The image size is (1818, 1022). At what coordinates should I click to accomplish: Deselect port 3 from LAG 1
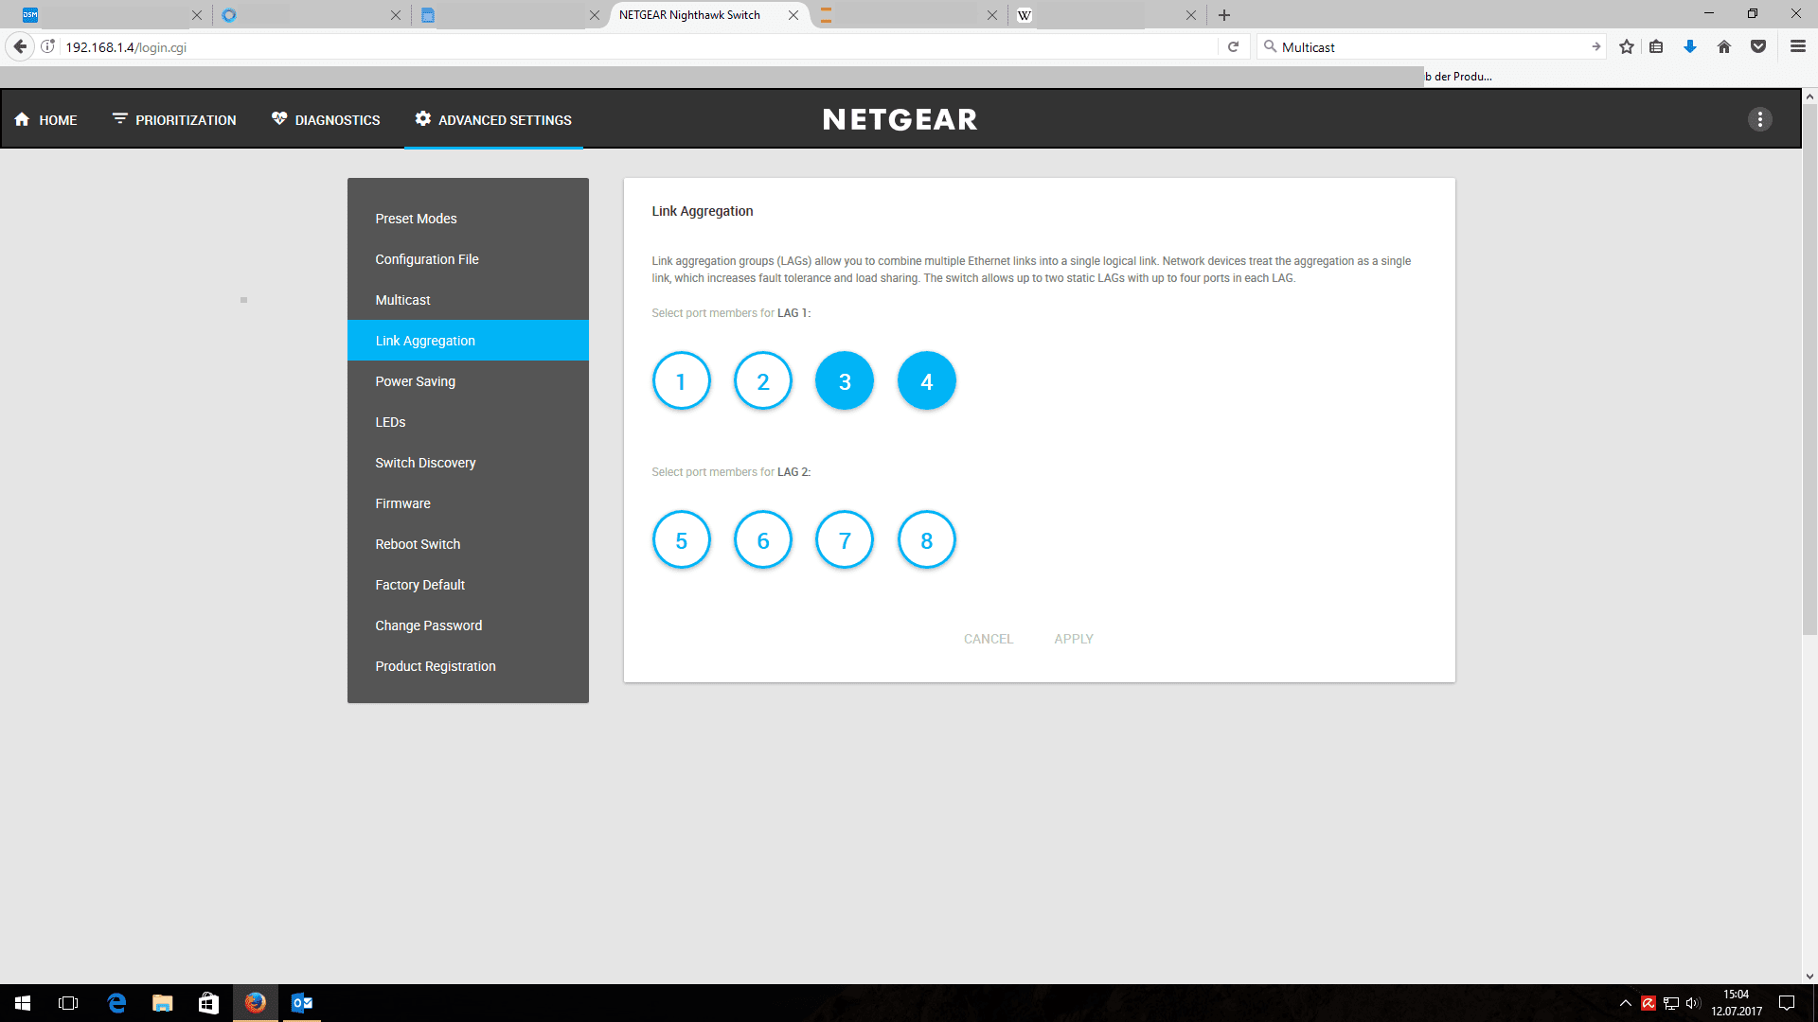845,381
